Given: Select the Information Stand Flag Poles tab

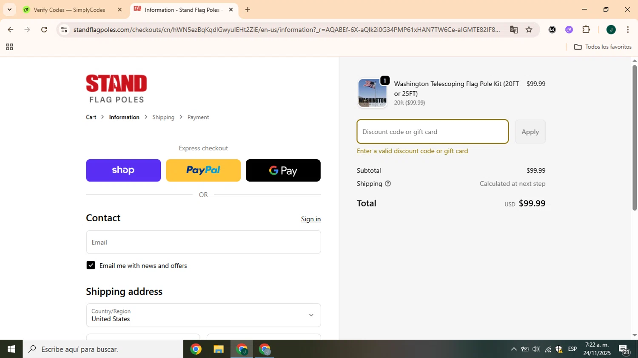Looking at the screenshot, I should (182, 10).
